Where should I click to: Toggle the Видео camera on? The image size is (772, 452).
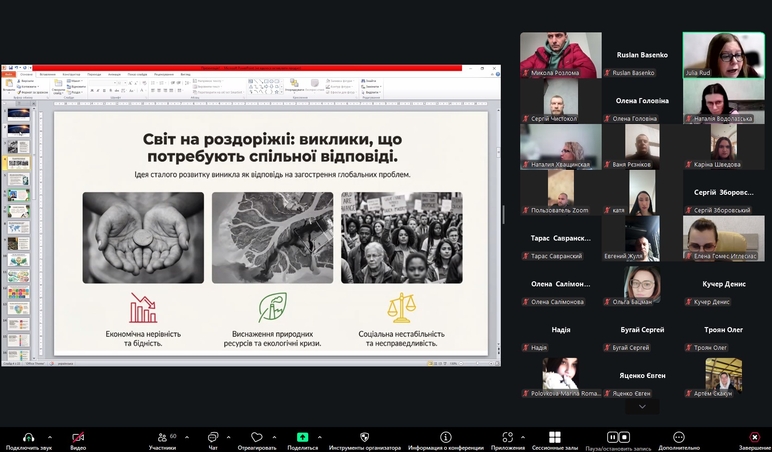tap(78, 437)
